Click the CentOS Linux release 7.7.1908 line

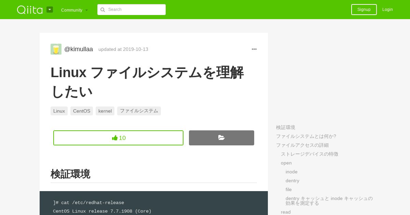coord(102,211)
